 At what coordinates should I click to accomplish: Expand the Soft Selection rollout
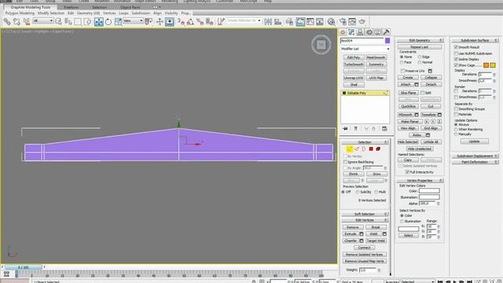coord(365,214)
